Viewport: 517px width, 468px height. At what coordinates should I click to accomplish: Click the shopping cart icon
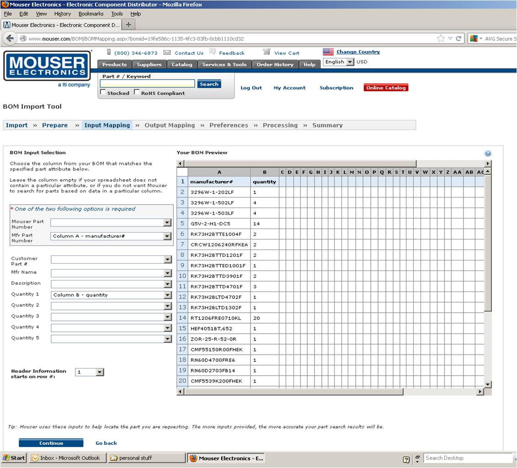coord(266,52)
